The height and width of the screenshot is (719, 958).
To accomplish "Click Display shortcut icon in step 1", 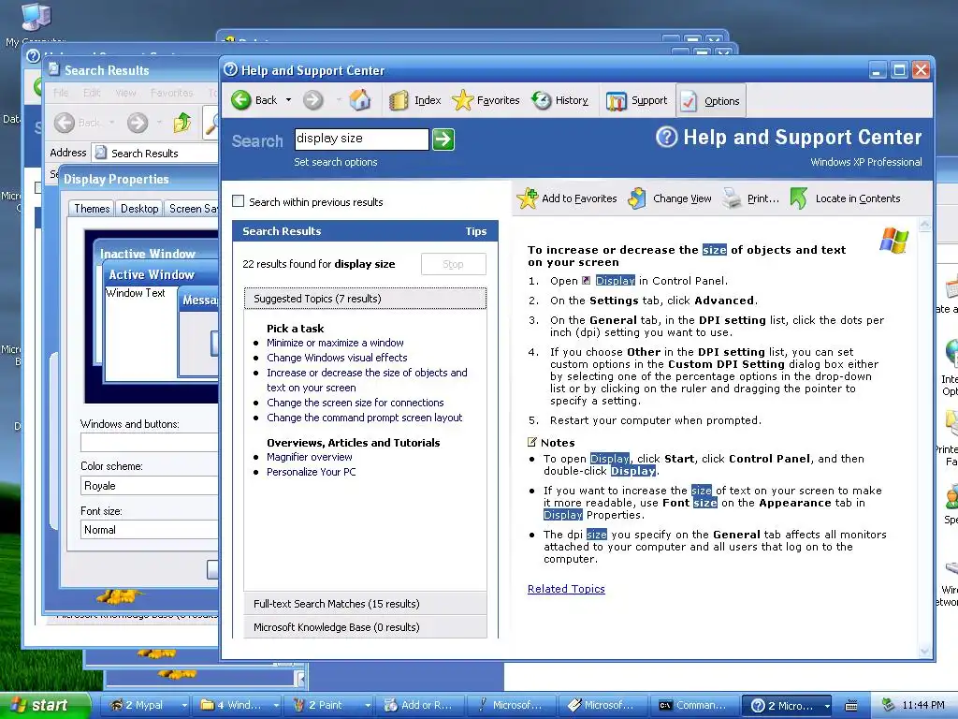I will 587,281.
